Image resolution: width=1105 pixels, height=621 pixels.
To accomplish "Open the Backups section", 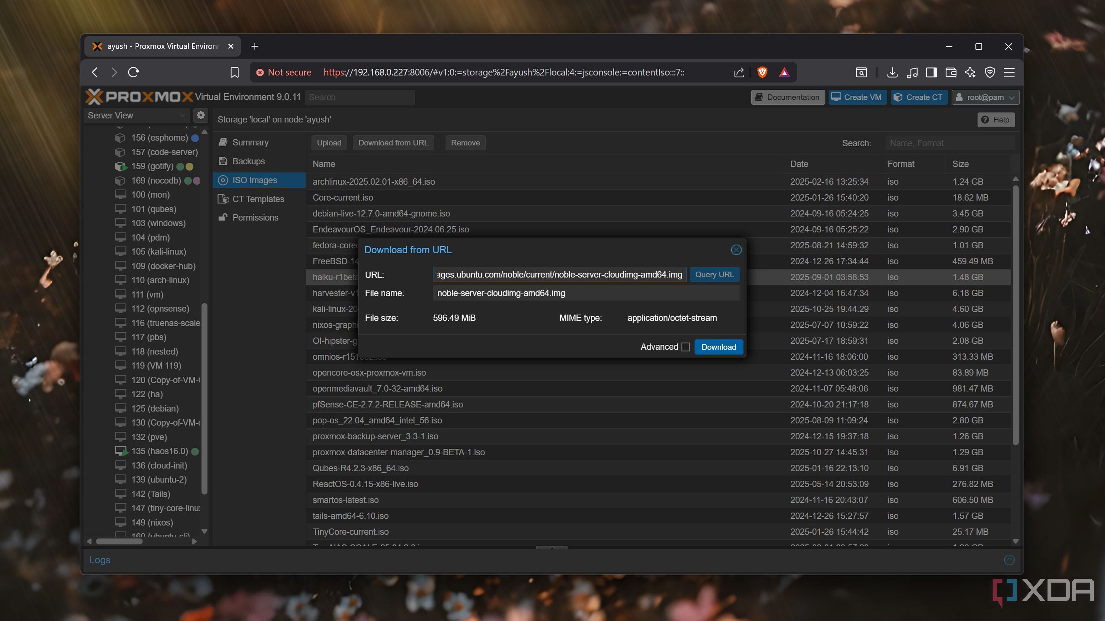I will [248, 161].
